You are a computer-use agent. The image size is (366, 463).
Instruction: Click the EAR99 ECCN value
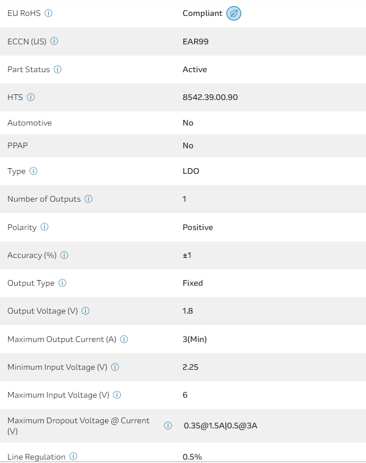click(x=196, y=41)
